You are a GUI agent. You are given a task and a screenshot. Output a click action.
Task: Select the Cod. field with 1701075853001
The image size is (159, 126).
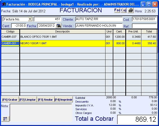144,19
